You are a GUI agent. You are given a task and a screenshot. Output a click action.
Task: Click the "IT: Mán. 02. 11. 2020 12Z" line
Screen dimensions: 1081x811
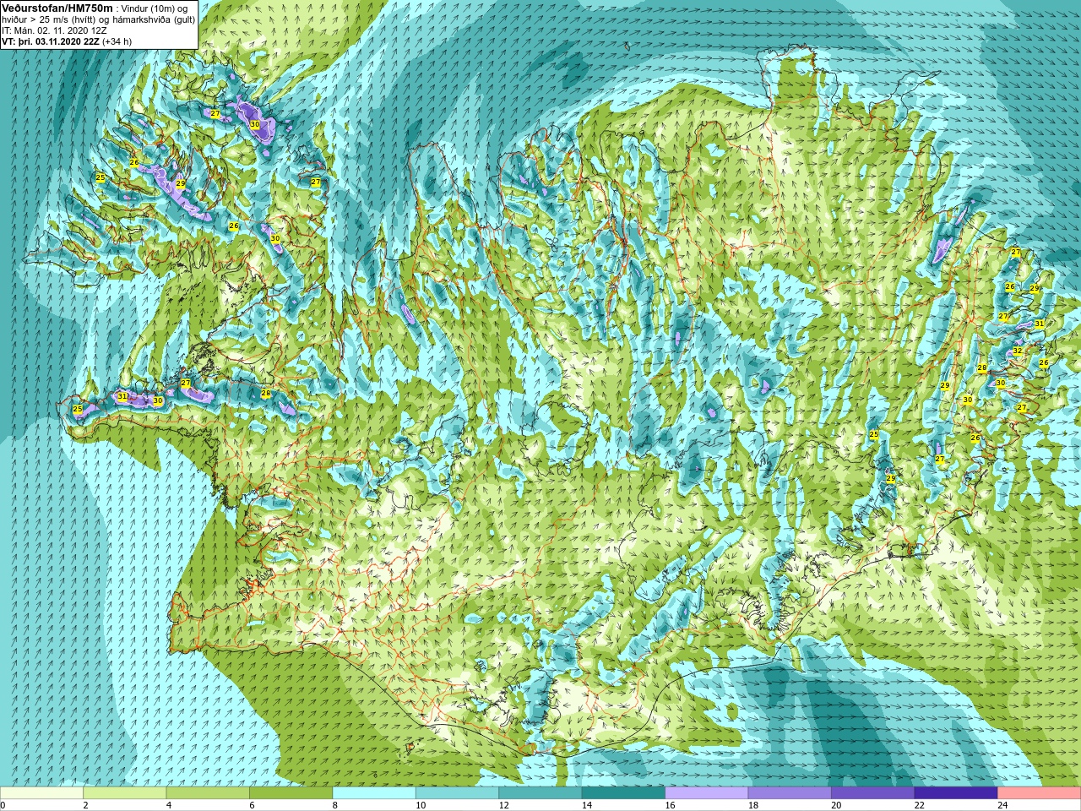click(54, 30)
